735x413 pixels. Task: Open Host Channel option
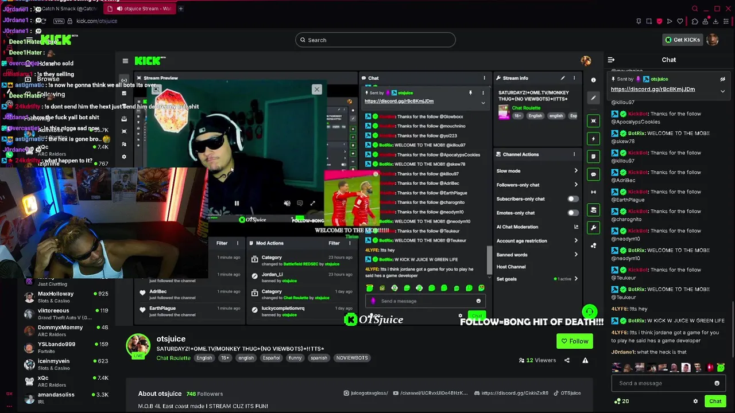click(x=511, y=267)
